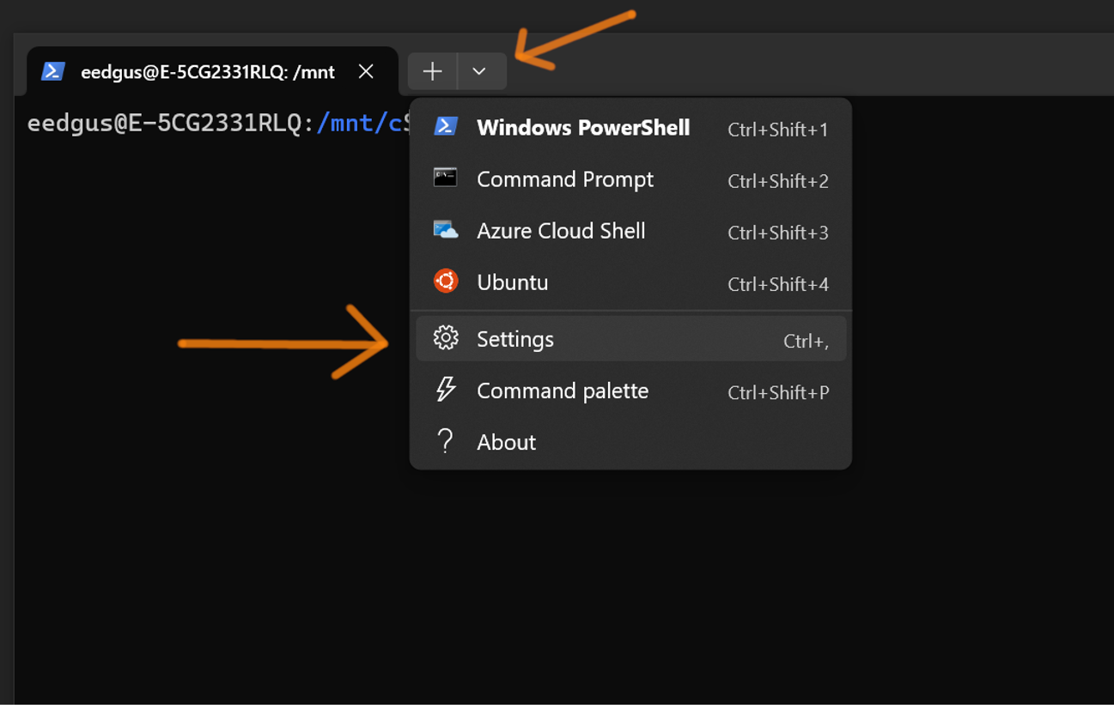Click the Ctrl+Shift+4 shortcut text

pyautogui.click(x=778, y=284)
